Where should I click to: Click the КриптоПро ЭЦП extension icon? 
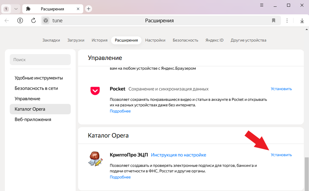click(95, 159)
